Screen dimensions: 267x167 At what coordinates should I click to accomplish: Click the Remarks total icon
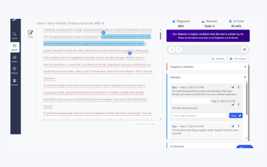pyautogui.click(x=203, y=21)
